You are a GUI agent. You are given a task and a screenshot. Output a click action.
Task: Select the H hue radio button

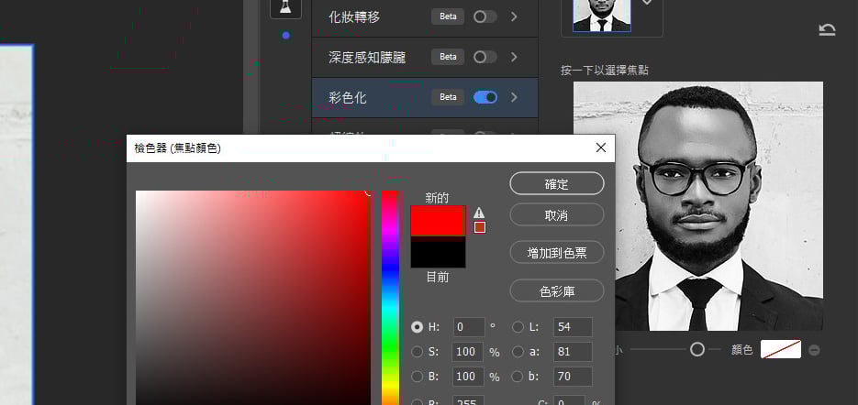pyautogui.click(x=418, y=326)
